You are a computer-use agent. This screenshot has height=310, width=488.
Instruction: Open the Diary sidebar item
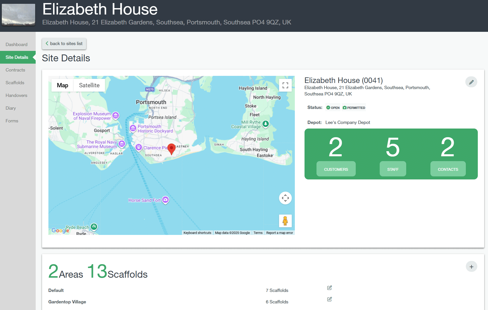(11, 108)
